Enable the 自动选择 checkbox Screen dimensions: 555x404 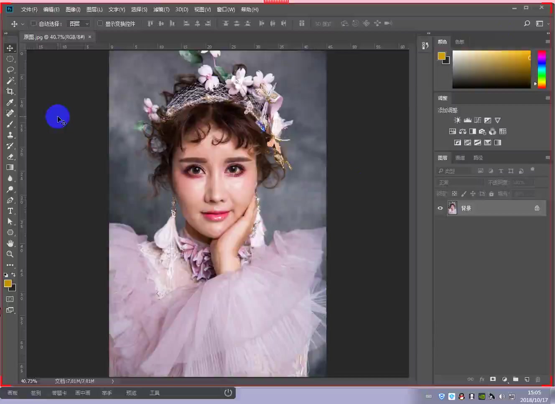tap(33, 24)
